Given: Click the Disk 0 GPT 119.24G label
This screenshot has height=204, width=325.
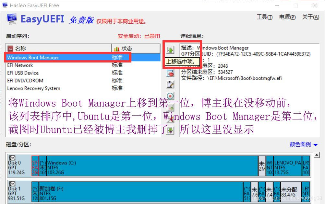Looking at the screenshot, I should 16,167.
